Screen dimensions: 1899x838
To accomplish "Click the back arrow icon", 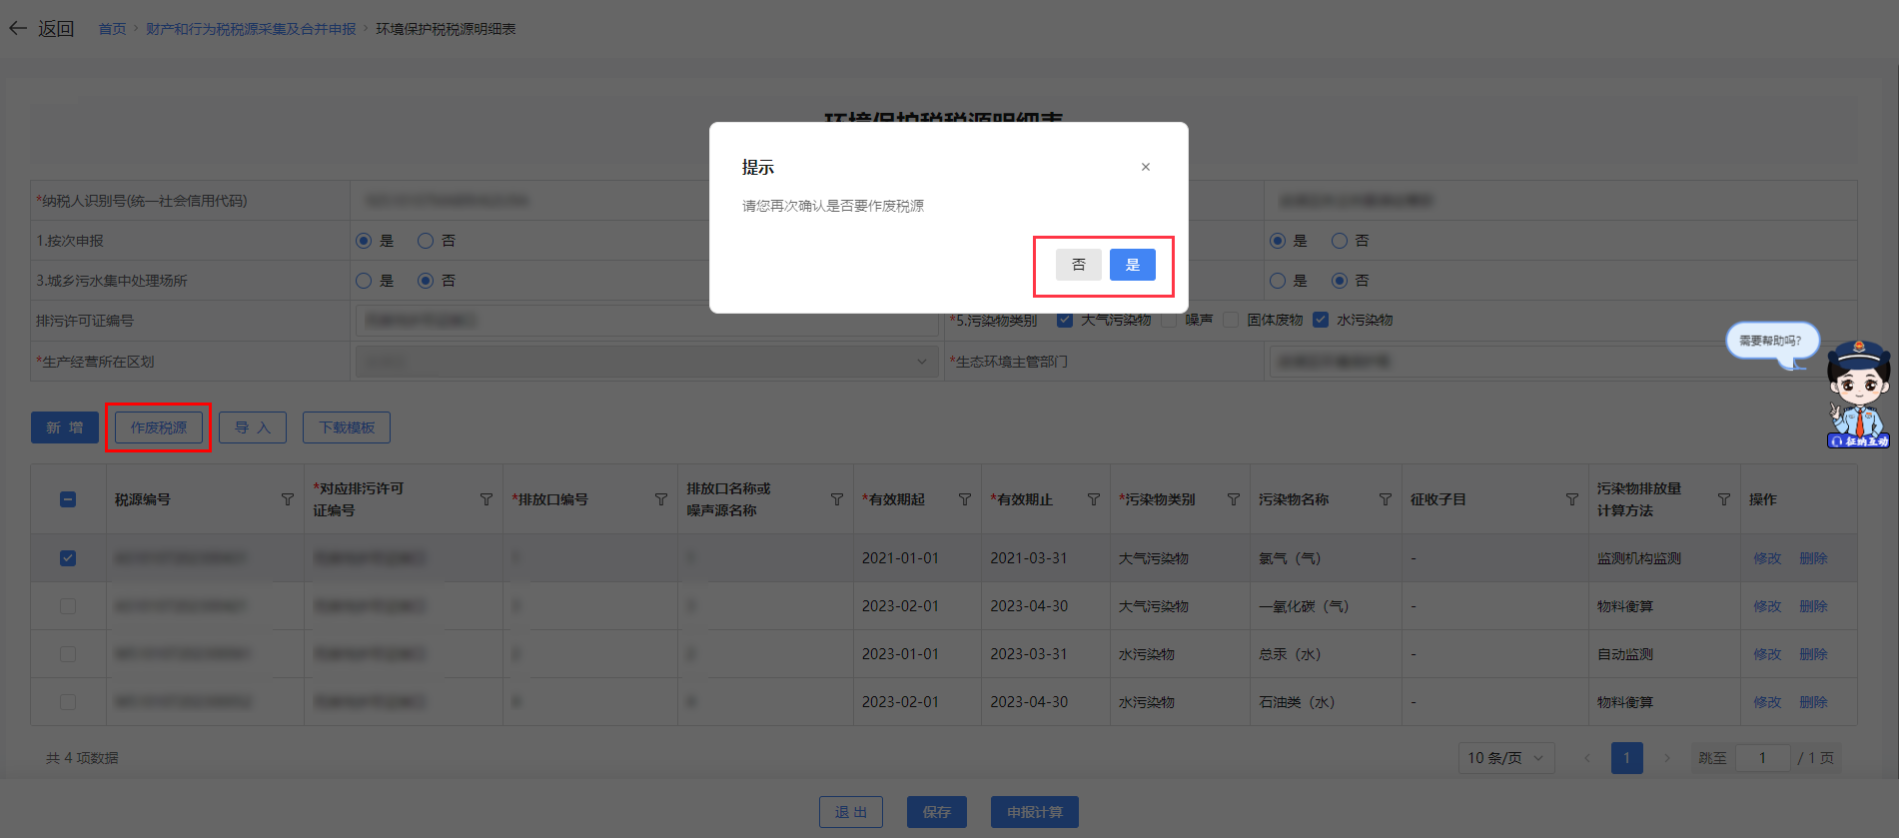I will point(18,29).
